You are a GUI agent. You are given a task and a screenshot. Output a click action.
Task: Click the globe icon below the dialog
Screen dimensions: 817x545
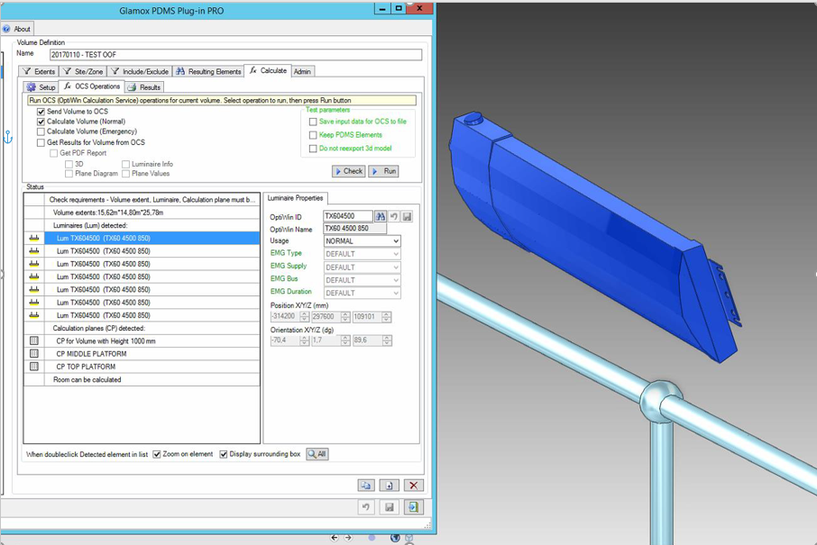coord(395,538)
